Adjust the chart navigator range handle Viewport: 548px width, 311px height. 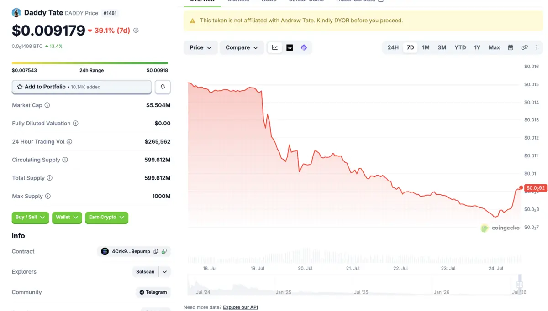[519, 285]
